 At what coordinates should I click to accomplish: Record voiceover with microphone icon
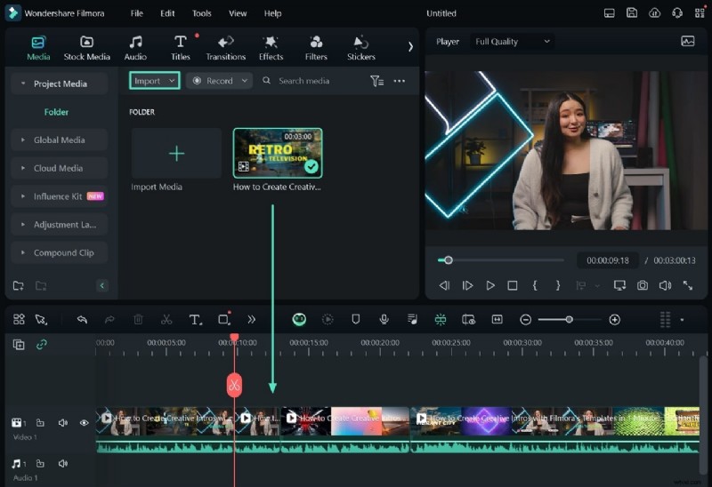384,320
